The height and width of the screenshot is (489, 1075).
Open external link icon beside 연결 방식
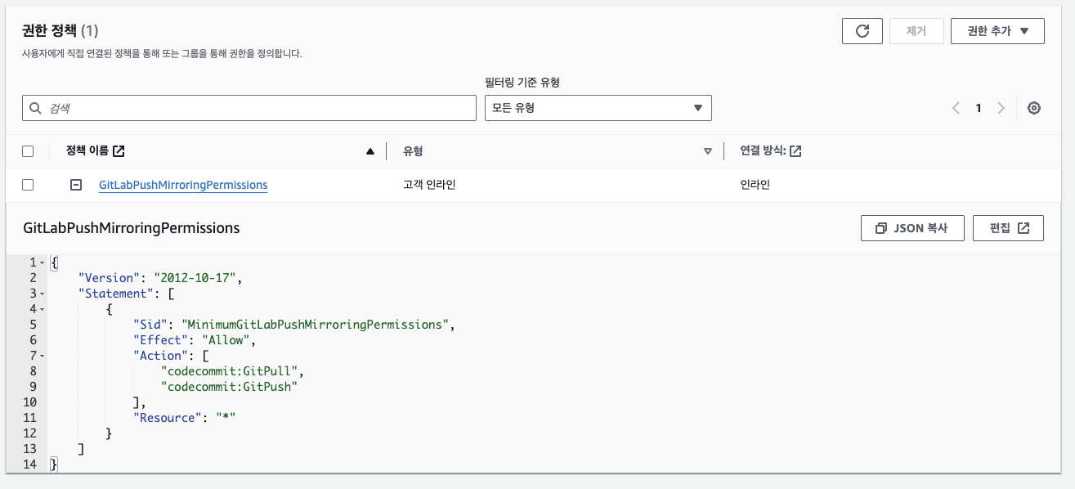[x=795, y=151]
